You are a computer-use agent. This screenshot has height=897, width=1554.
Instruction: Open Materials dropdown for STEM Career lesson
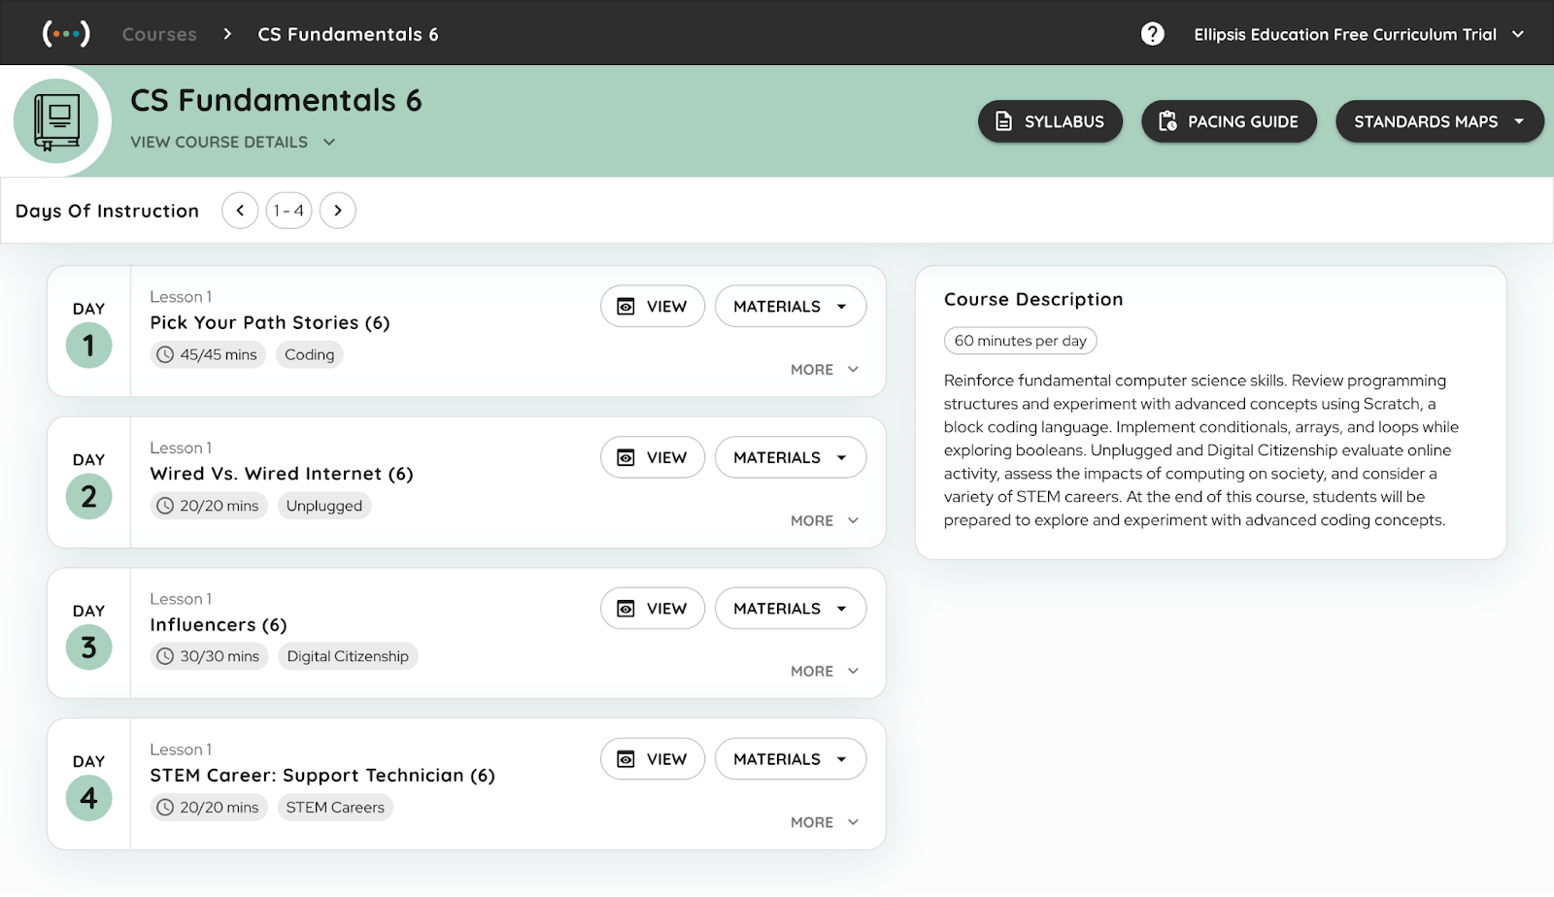[x=790, y=759]
